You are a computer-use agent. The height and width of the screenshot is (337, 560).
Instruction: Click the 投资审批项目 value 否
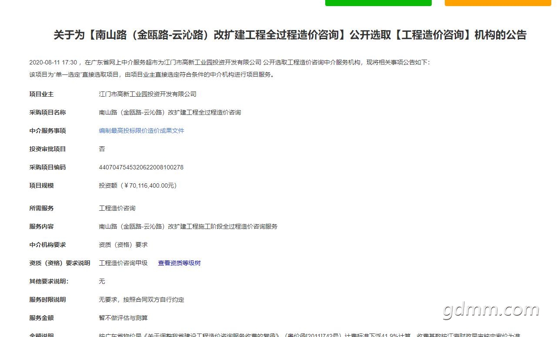[x=102, y=149]
